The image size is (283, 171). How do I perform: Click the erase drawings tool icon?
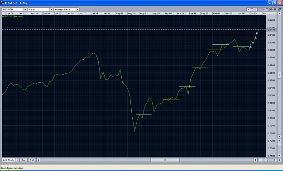[x=255, y=9]
